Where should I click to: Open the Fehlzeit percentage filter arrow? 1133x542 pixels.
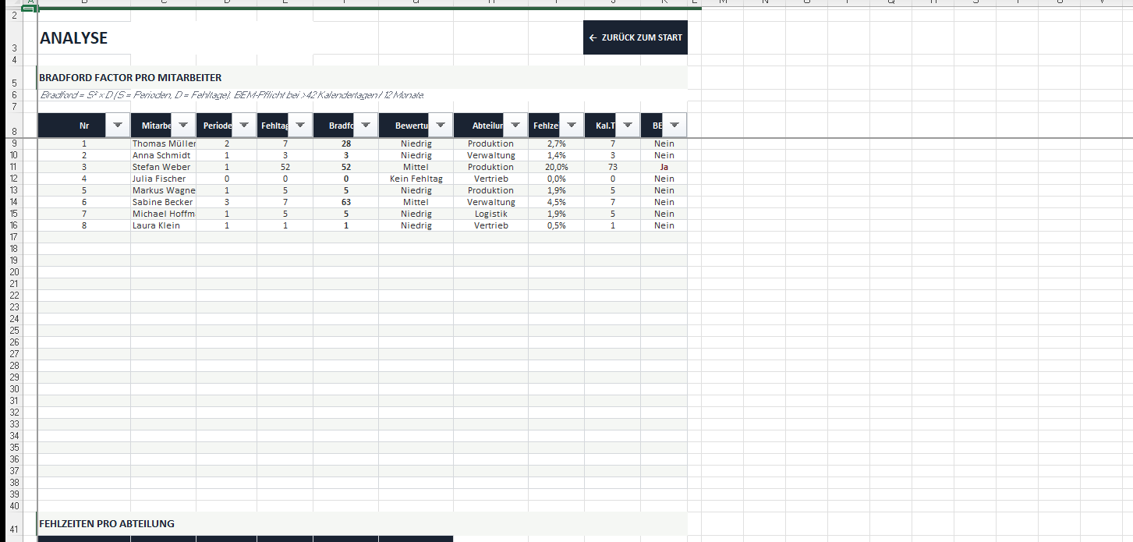tap(572, 125)
